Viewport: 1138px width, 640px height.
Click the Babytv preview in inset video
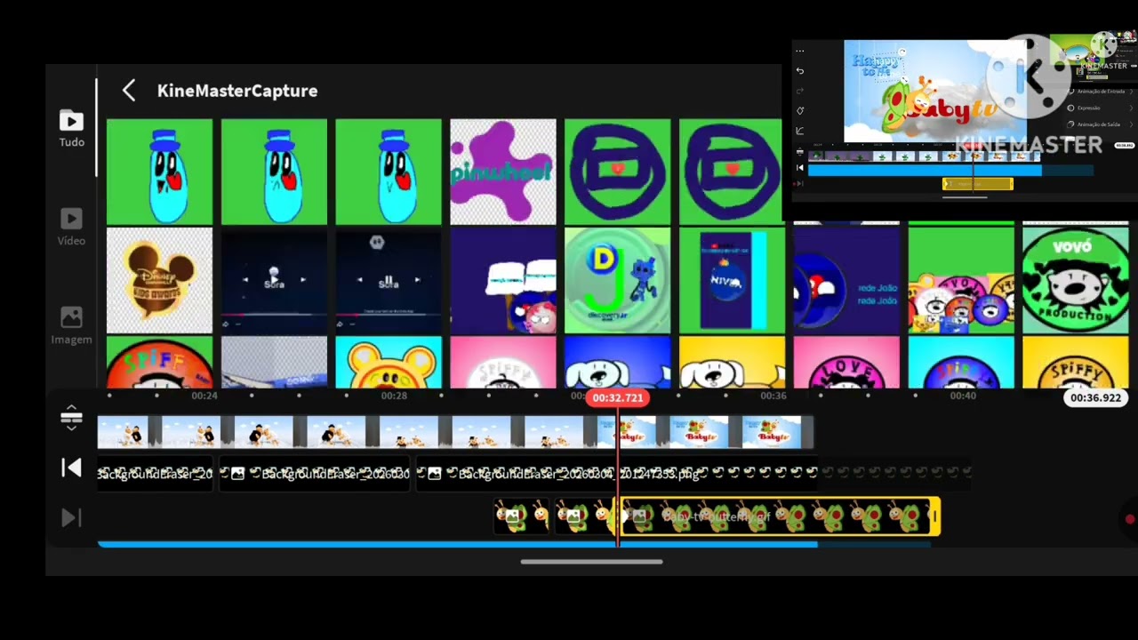tap(934, 92)
